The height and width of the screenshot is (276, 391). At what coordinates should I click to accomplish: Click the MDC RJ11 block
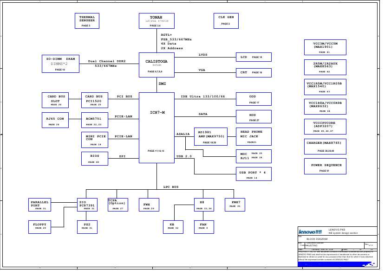254,156
